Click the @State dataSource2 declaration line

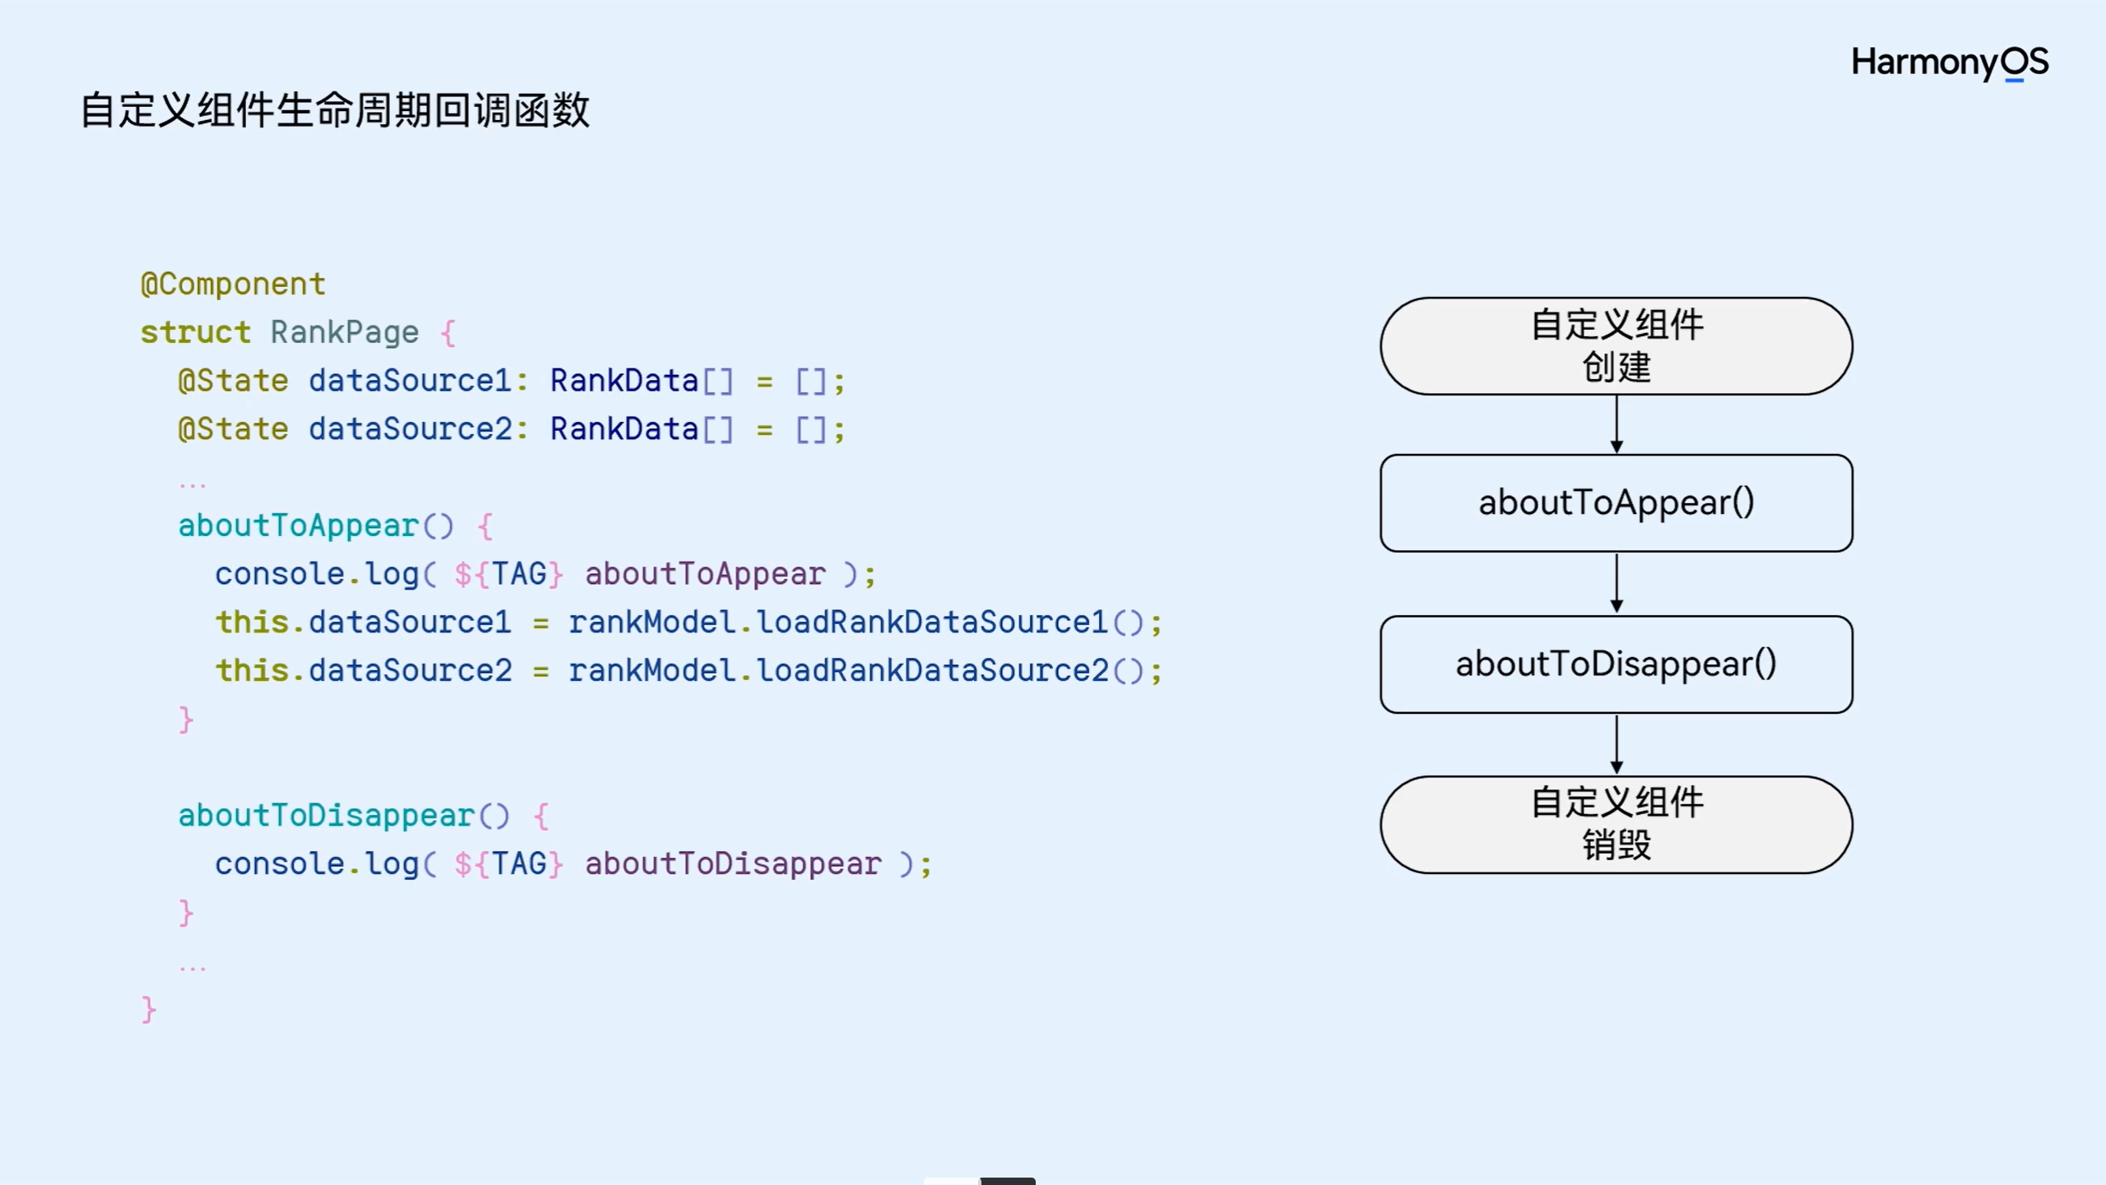coord(511,429)
